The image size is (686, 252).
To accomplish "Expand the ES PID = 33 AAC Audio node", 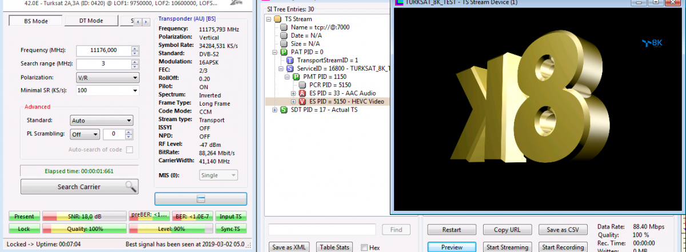I will click(294, 93).
